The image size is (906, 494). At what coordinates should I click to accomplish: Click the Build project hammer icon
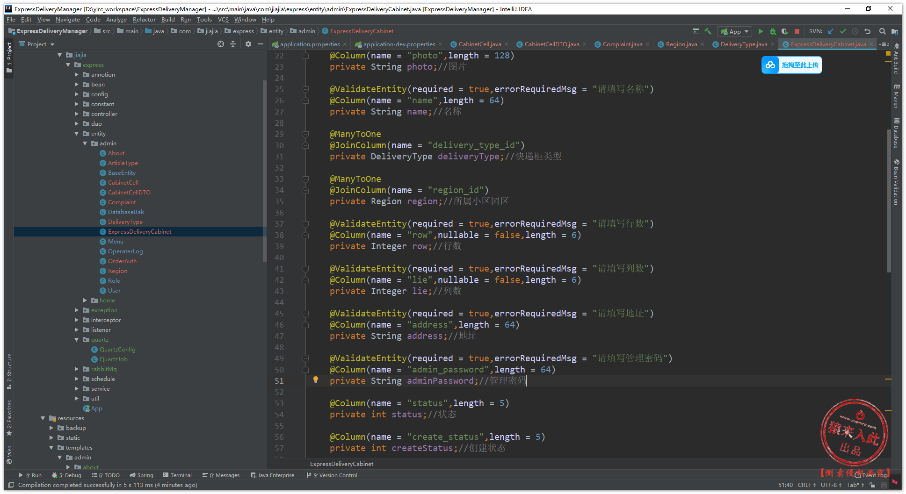[708, 31]
